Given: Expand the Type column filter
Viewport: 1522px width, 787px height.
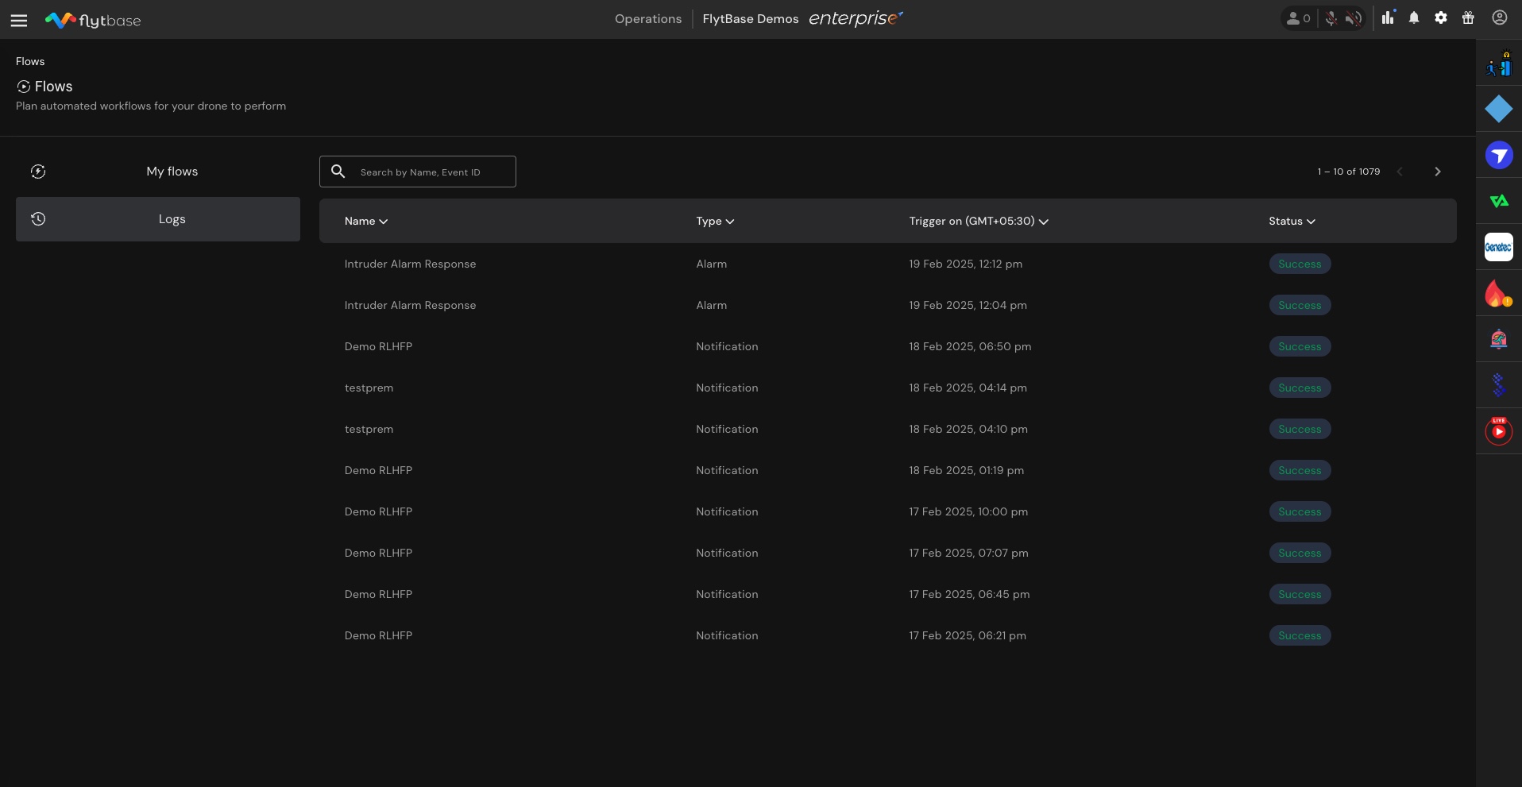Looking at the screenshot, I should coord(715,222).
